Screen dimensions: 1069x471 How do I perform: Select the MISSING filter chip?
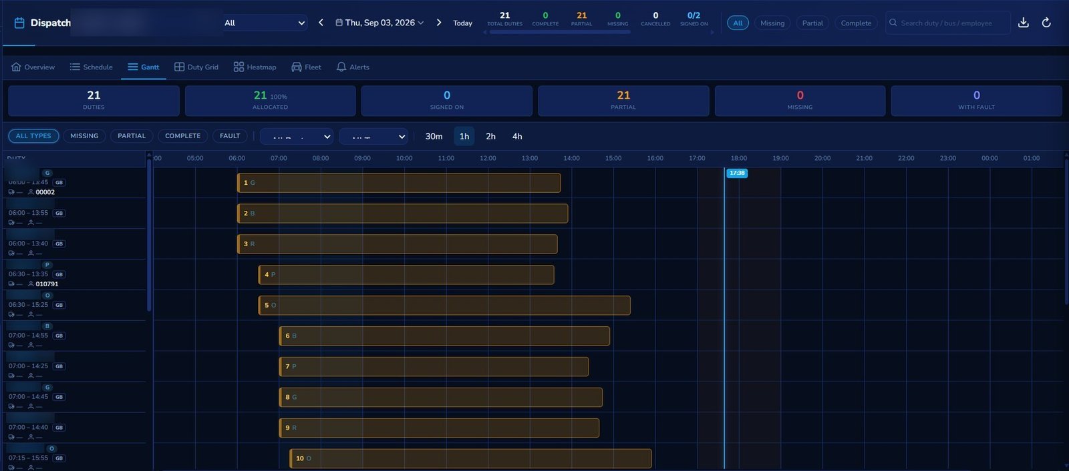pyautogui.click(x=84, y=136)
